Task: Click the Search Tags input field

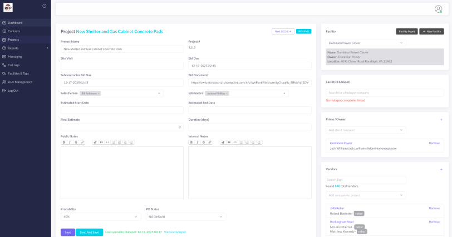Action: 366,180
